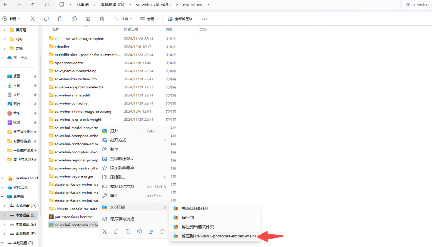Click the up-navigation arrow icon
The image size is (432, 247).
click(x=33, y=4)
